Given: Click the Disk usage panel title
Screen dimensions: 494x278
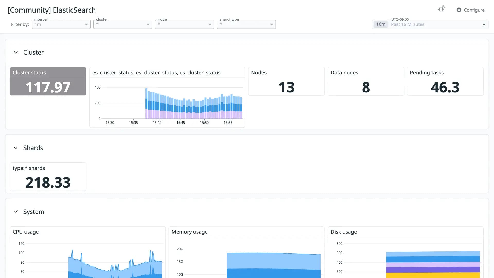Looking at the screenshot, I should click(x=344, y=232).
